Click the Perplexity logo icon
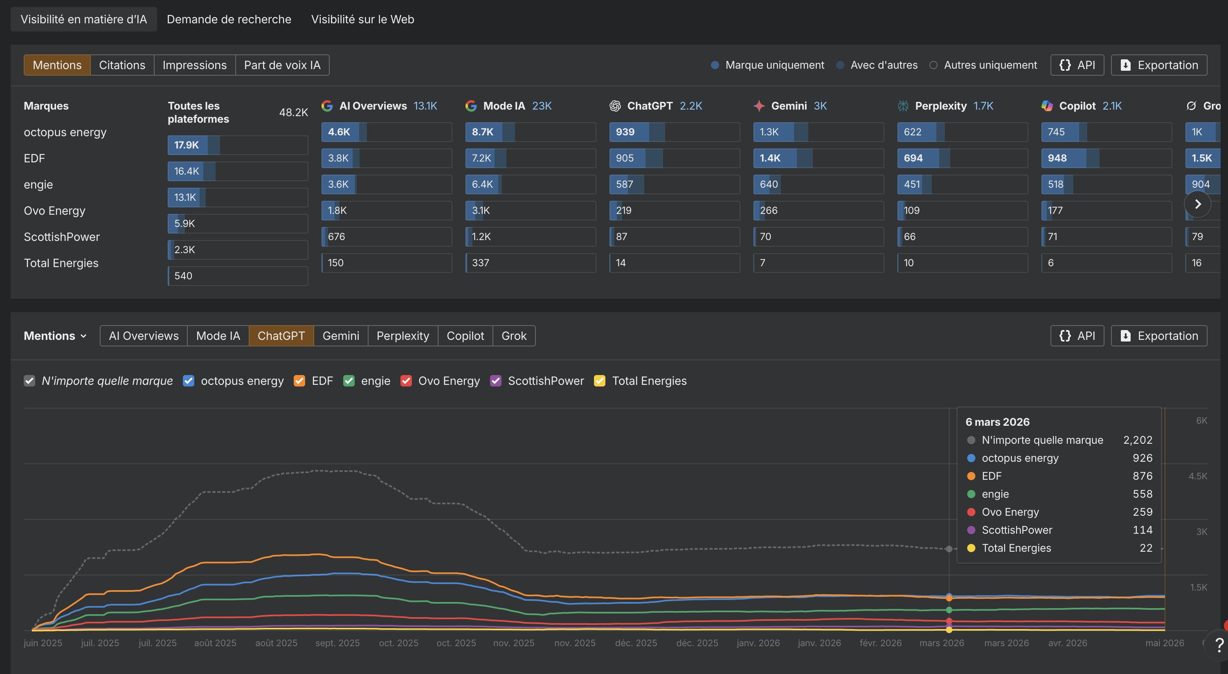Image resolution: width=1228 pixels, height=674 pixels. coord(903,106)
